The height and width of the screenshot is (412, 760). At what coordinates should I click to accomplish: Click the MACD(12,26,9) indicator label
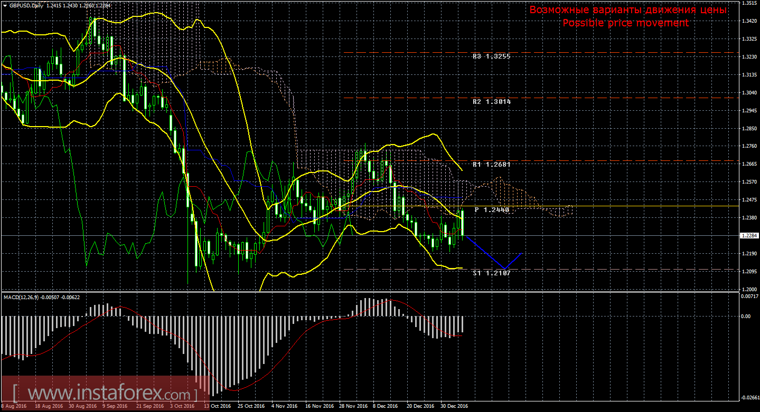22,297
